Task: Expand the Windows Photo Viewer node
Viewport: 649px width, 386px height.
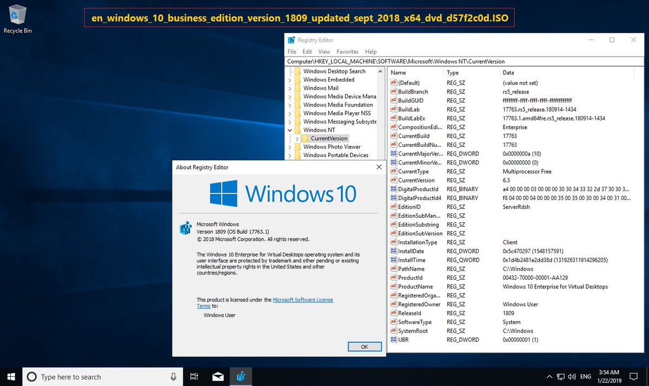Action: pos(289,147)
